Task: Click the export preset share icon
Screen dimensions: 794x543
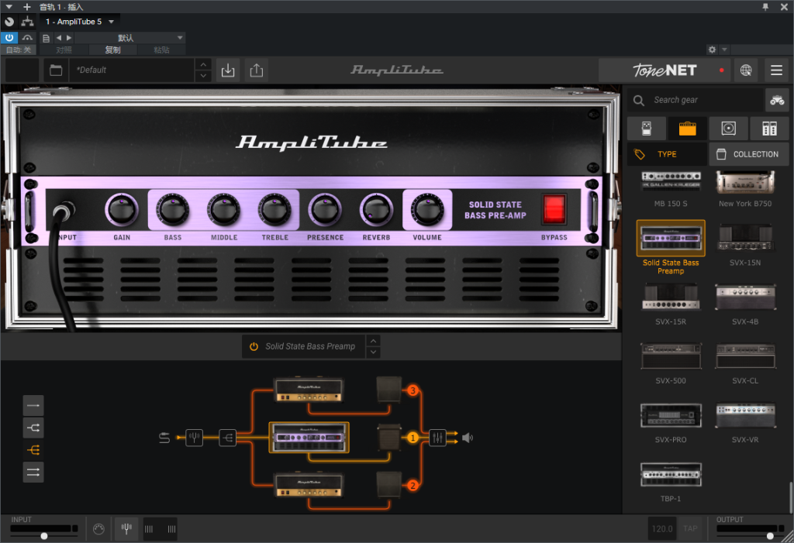Action: pyautogui.click(x=256, y=70)
